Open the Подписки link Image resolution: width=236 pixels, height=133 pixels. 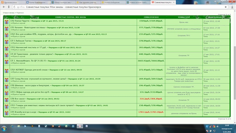(x=20, y=13)
